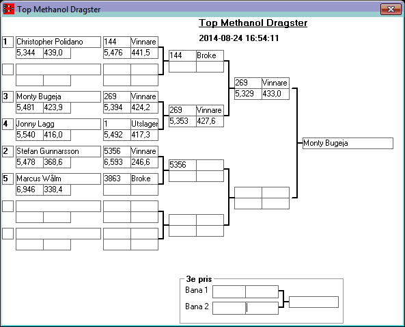Select the 5356 second round number cell
405x327 pixels.
[182, 165]
